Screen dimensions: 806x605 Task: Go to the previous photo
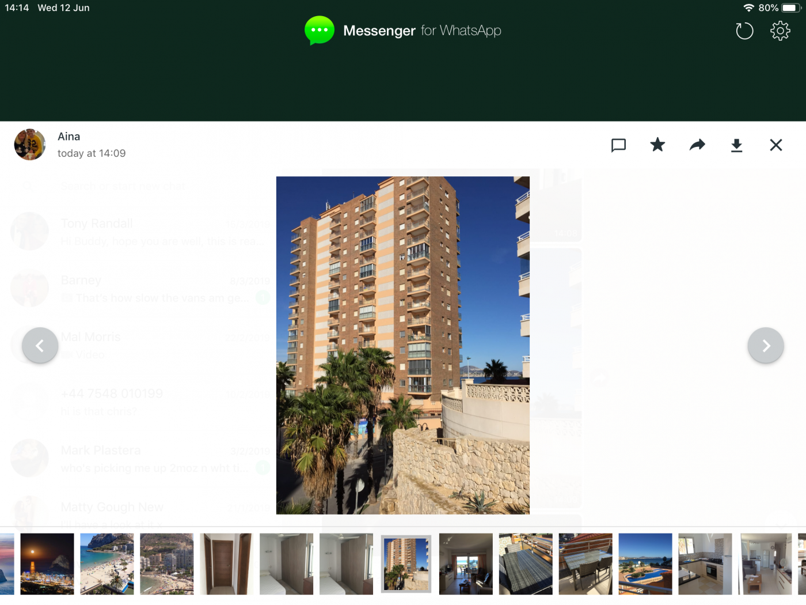pyautogui.click(x=40, y=346)
